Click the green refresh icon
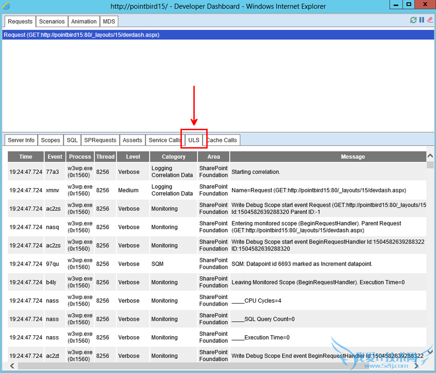This screenshot has width=436, height=373. click(x=413, y=20)
